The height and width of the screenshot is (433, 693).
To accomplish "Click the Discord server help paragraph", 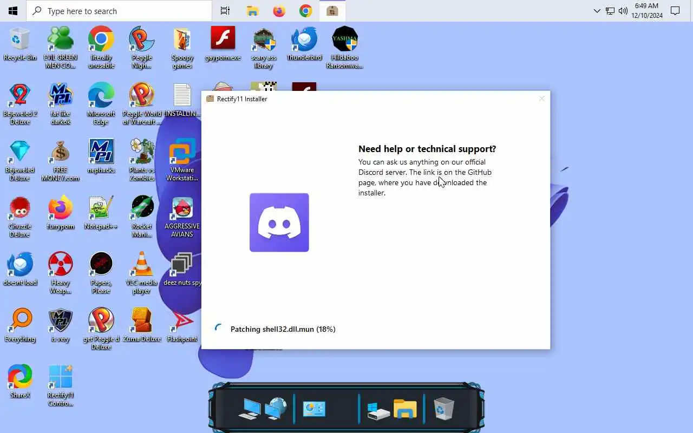I will click(426, 178).
